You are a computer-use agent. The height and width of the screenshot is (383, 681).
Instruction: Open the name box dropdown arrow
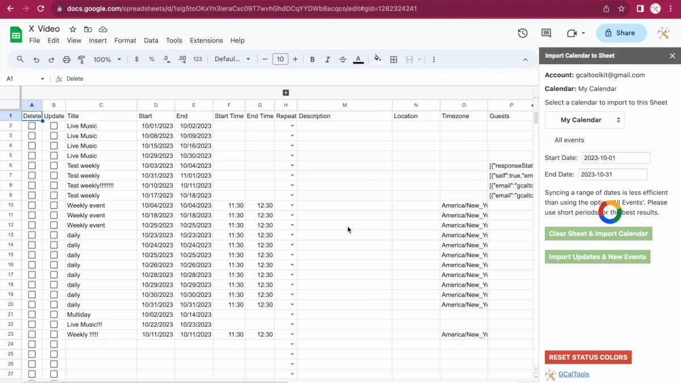(42, 79)
